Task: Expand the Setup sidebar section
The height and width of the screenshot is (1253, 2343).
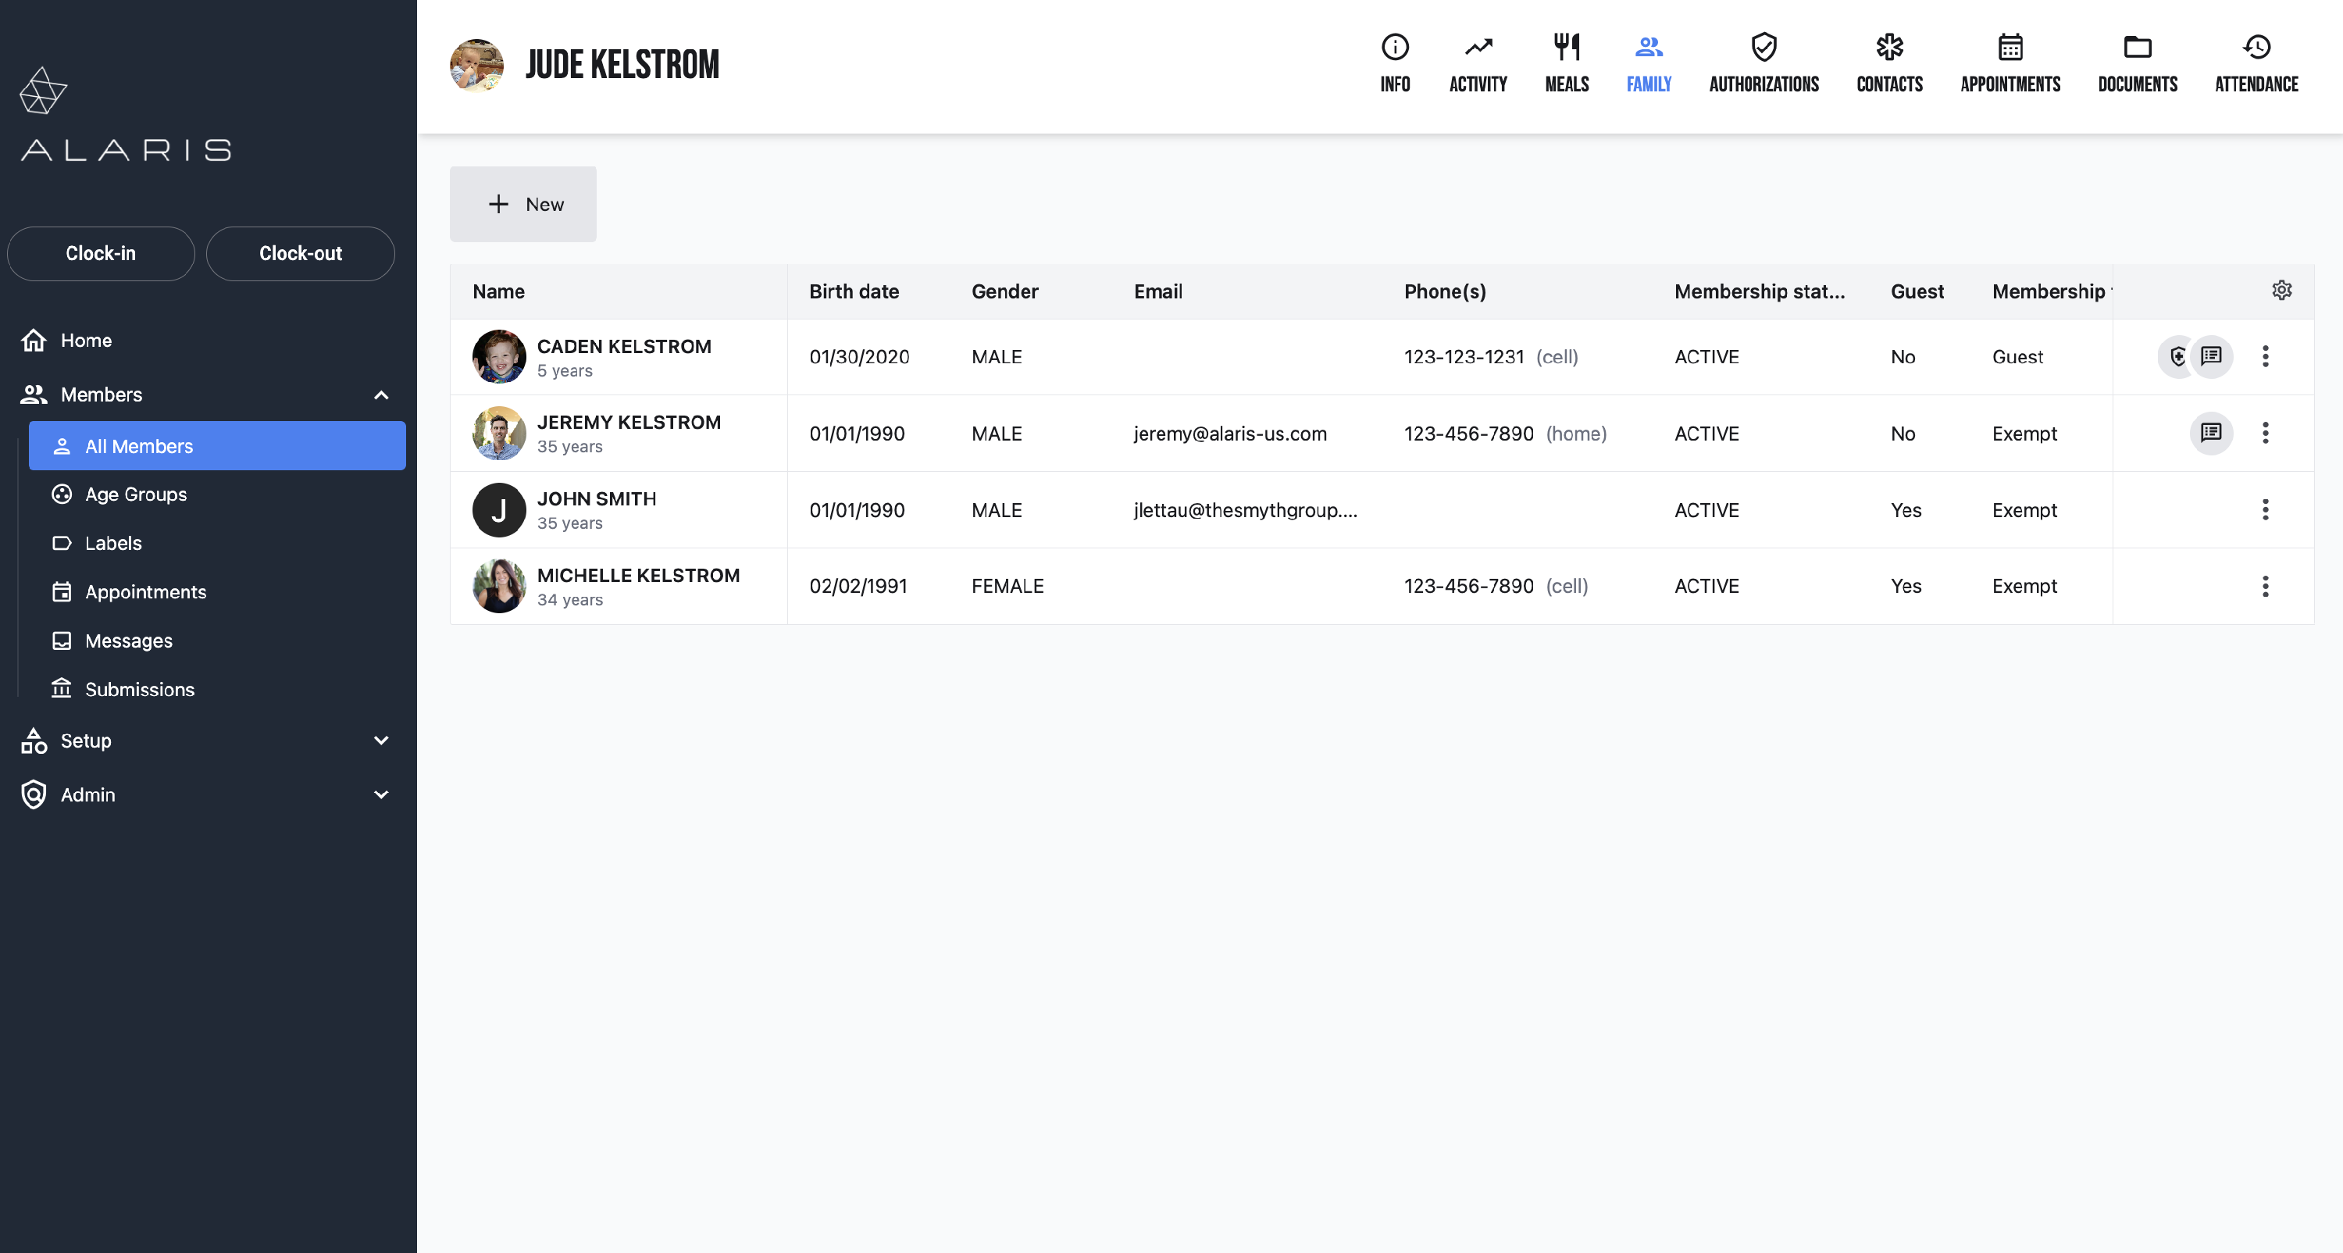Action: pos(381,741)
